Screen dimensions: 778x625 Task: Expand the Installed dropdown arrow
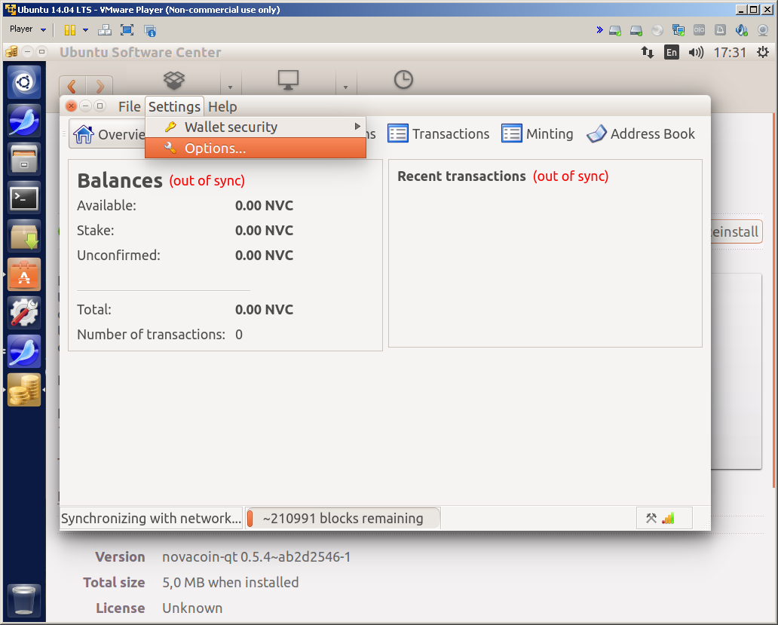tap(345, 87)
